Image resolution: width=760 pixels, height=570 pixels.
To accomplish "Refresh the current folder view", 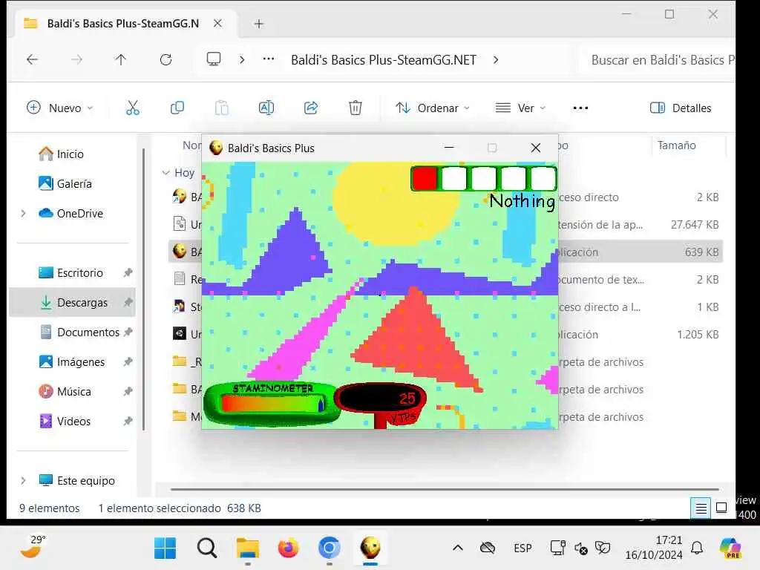I will 166,59.
